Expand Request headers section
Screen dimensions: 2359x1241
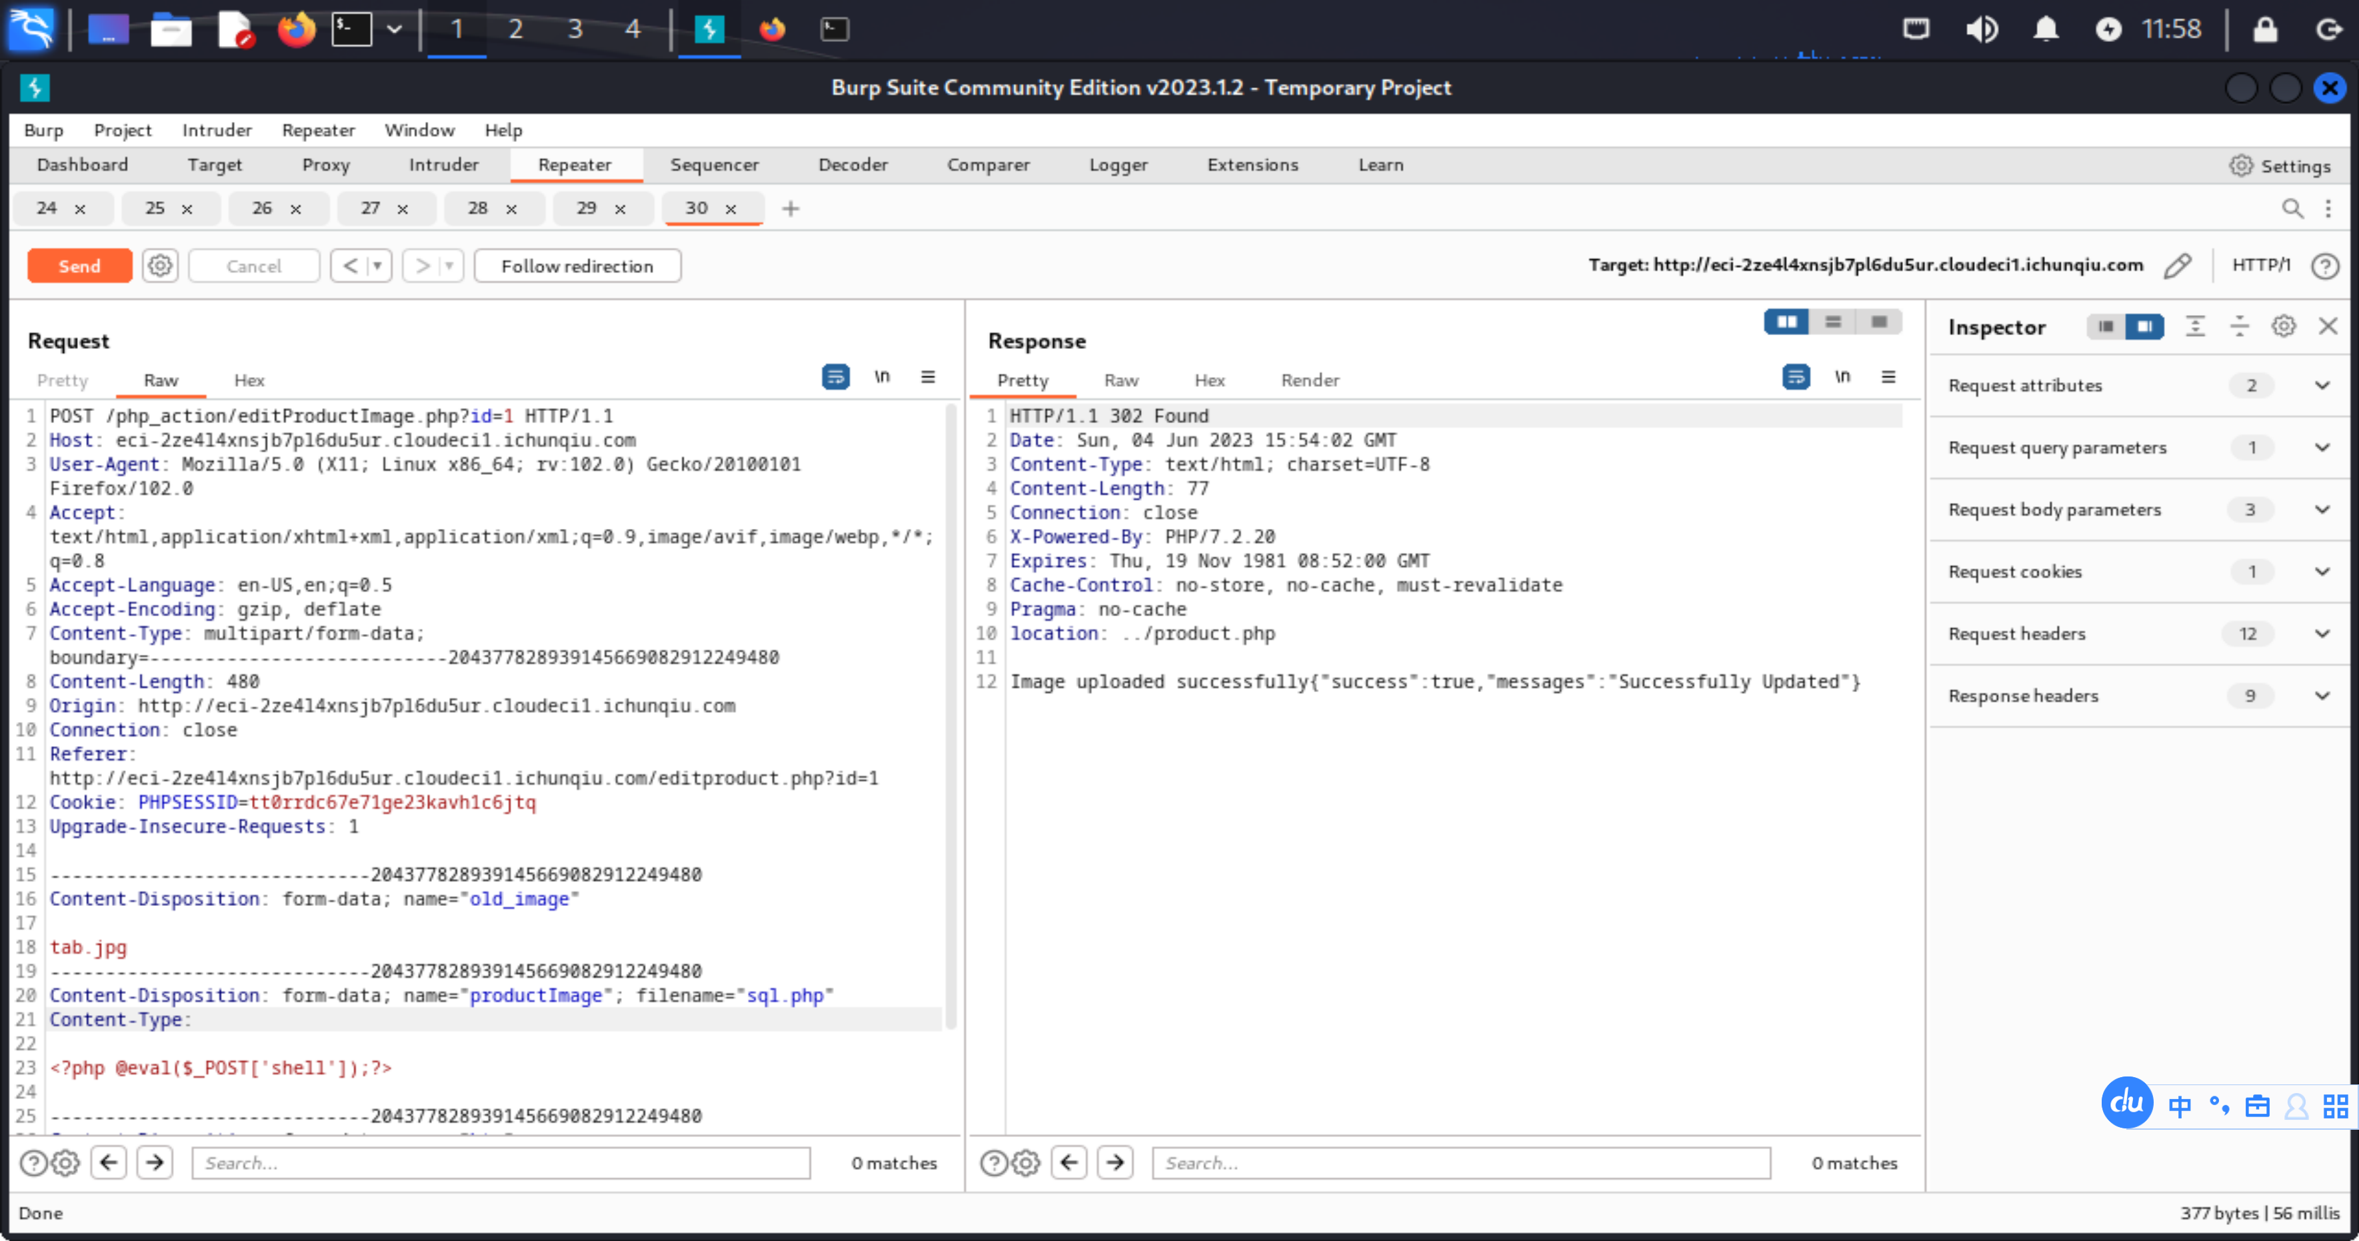pos(2322,633)
